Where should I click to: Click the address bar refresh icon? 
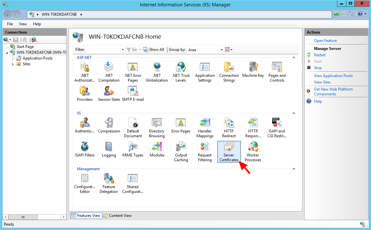pos(336,14)
